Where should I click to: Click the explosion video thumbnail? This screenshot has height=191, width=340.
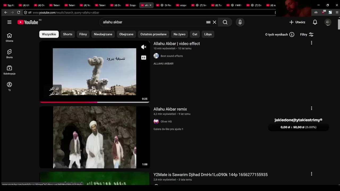pyautogui.click(x=95, y=72)
